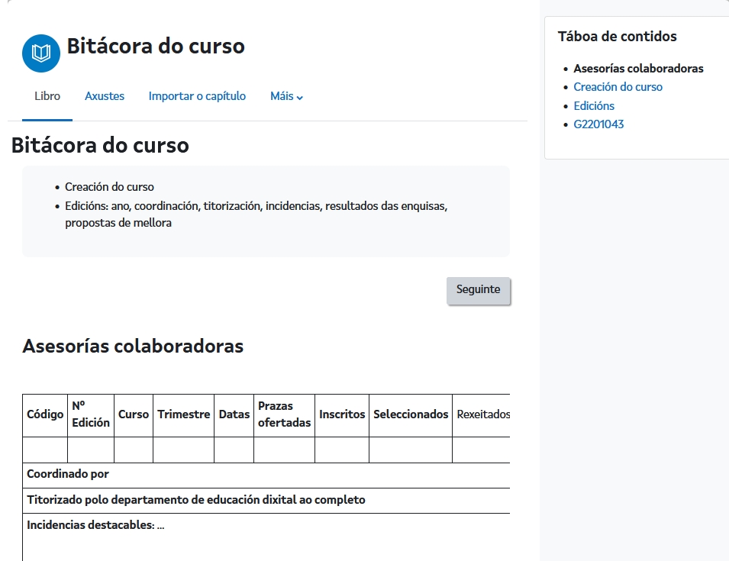729x561 pixels.
Task: Click the Código column header
Action: point(45,414)
